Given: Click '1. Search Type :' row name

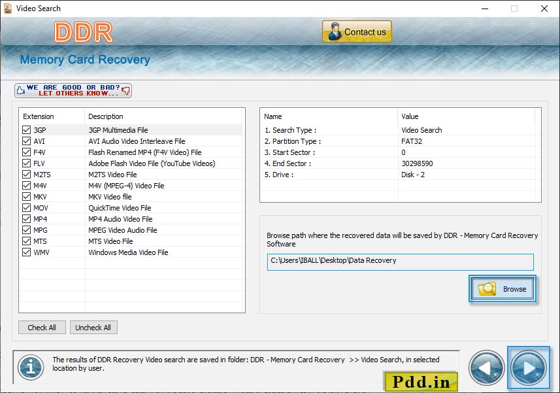Looking at the screenshot, I should pos(290,130).
